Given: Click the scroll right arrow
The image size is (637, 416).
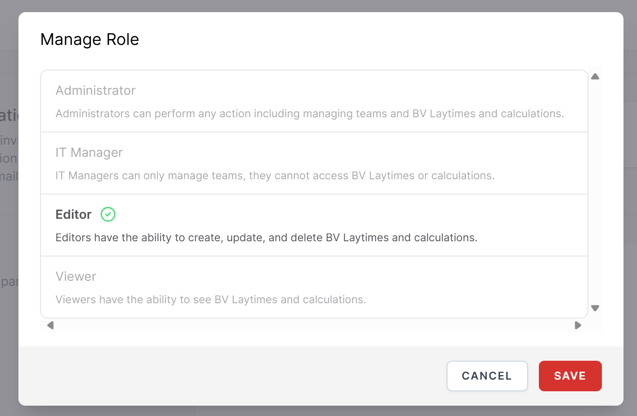Looking at the screenshot, I should point(578,325).
